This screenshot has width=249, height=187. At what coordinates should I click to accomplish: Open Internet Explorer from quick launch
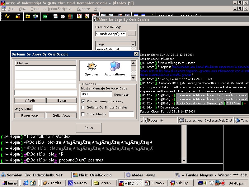tap(26, 183)
